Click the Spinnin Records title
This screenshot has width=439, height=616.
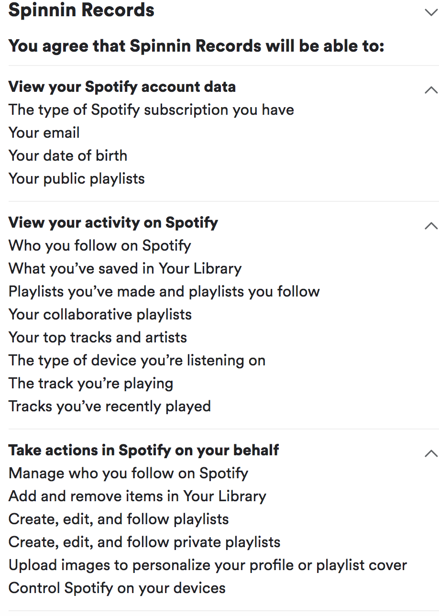81,10
